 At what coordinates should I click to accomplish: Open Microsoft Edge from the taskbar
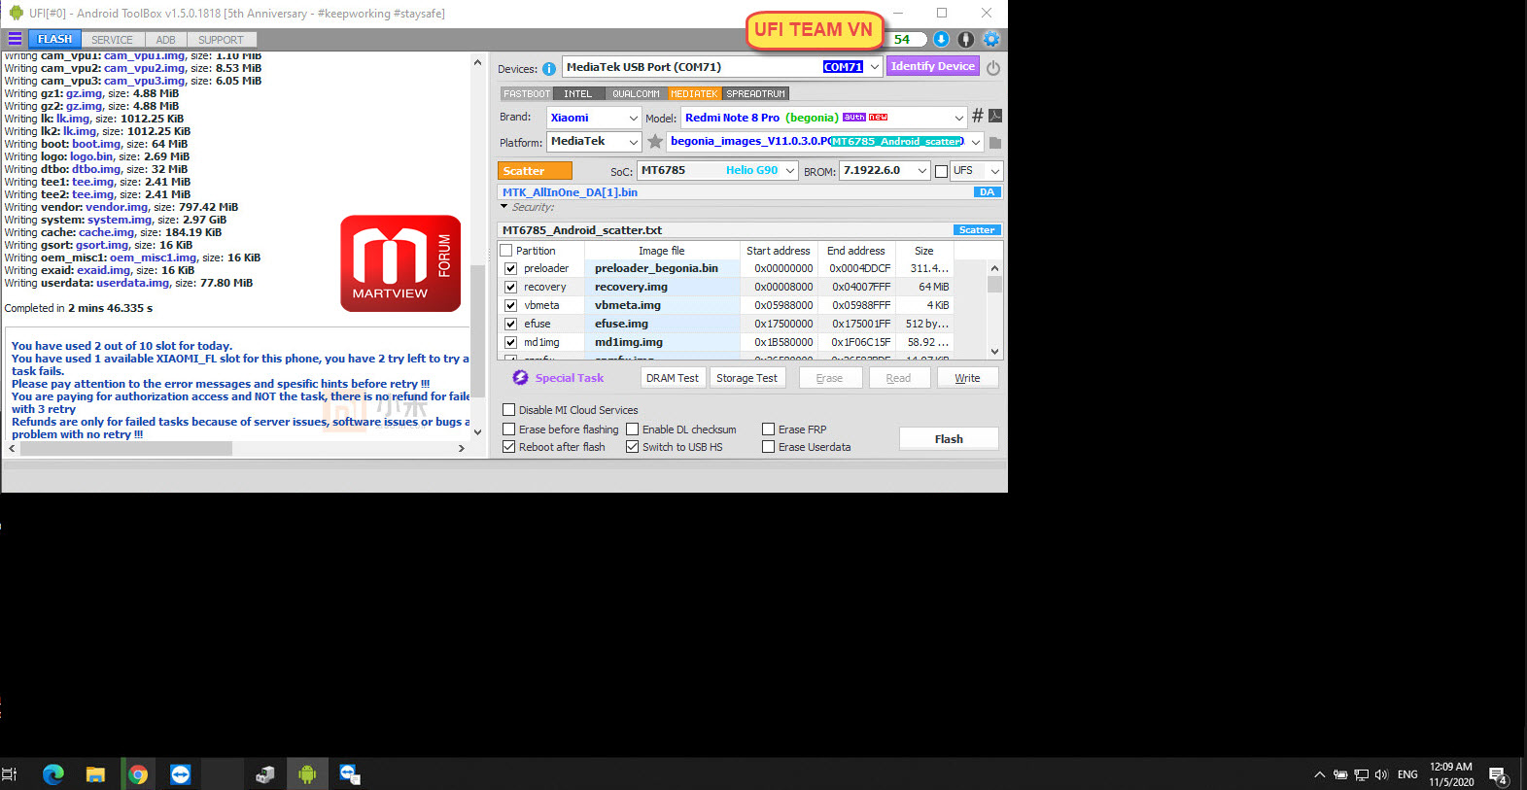click(x=52, y=774)
